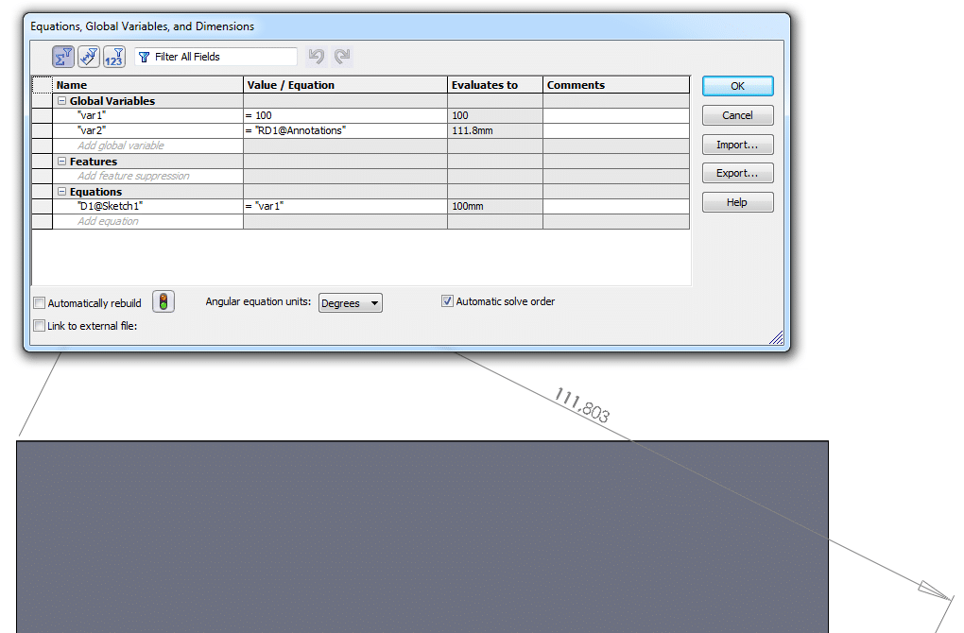Enable Link to external file checkbox
Screen dimensions: 964x633
tap(39, 326)
